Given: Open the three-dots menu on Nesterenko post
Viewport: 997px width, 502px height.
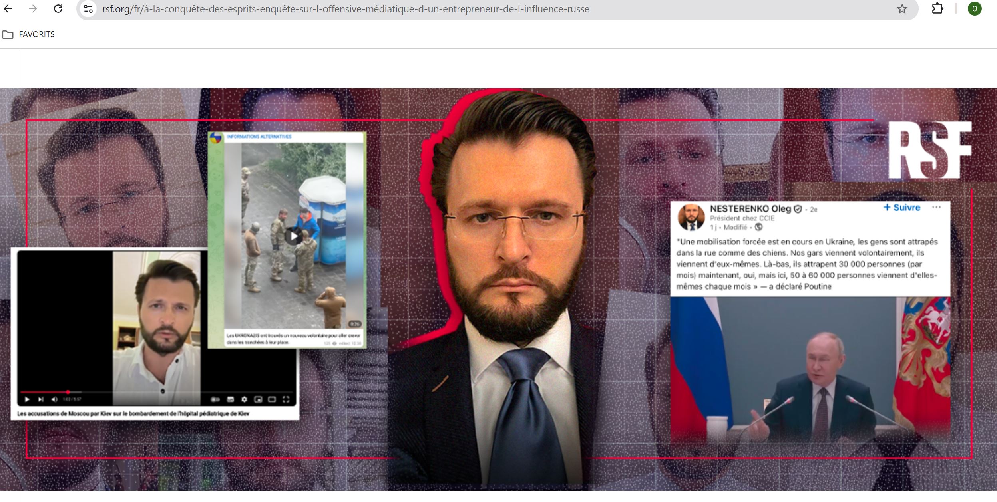Looking at the screenshot, I should [x=936, y=207].
